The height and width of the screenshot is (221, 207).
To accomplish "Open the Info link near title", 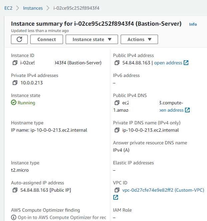I will click(x=193, y=24).
